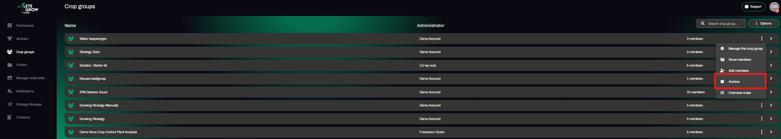Click the DA user avatar
The width and height of the screenshot is (781, 139).
[774, 7]
